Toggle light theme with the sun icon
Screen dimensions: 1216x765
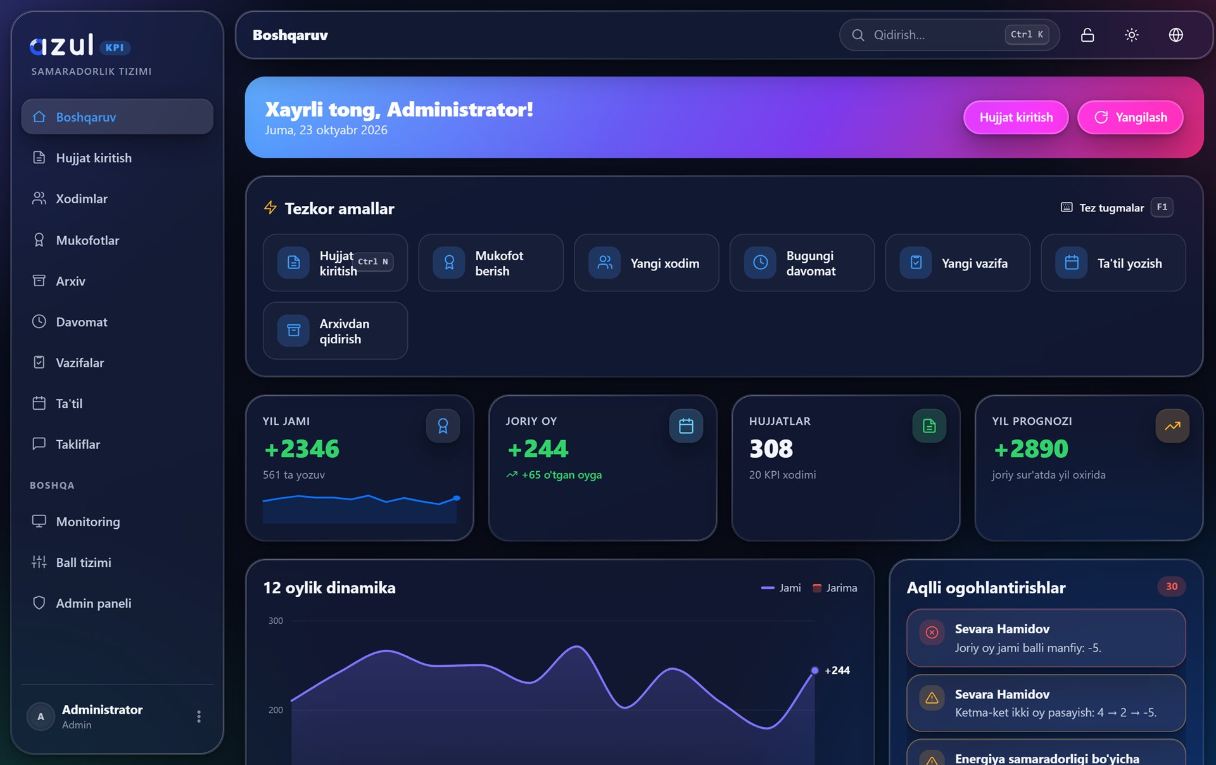[x=1131, y=35]
